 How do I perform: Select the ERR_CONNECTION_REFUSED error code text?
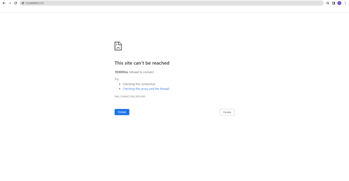130,96
